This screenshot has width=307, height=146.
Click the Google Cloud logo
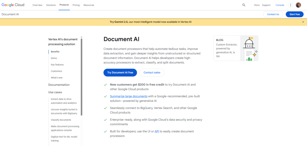tap(13, 5)
